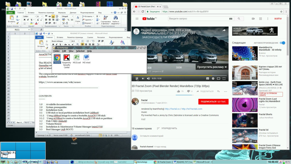Screen dimensions: 291x164
Task: Click the red ПОДПИСАТЬСЯ subscribe button
Action: pyautogui.click(x=213, y=102)
